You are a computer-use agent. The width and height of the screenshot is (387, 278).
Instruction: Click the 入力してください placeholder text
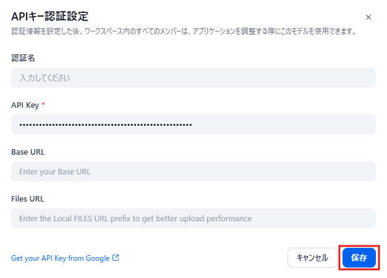(x=45, y=78)
